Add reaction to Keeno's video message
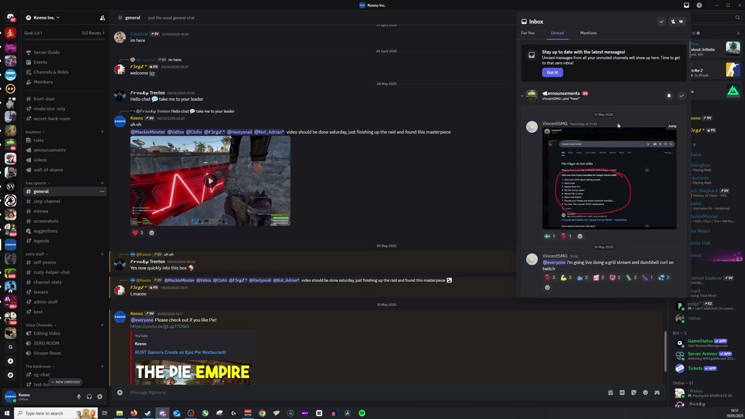745x419 pixels. (151, 233)
